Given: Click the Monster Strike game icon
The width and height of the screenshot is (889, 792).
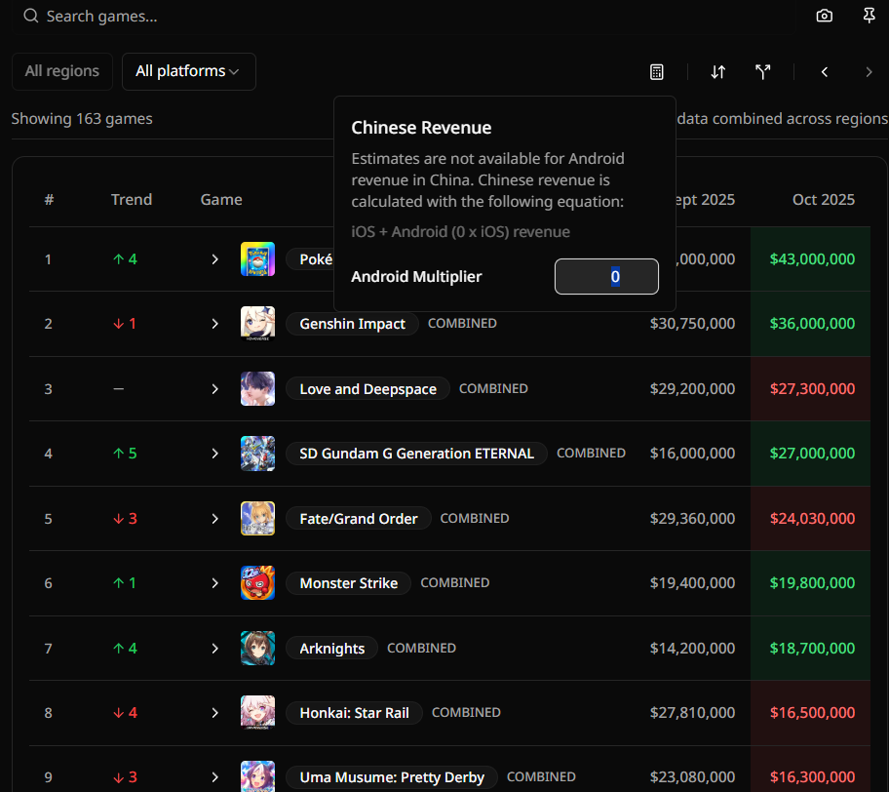Looking at the screenshot, I should pyautogui.click(x=257, y=583).
